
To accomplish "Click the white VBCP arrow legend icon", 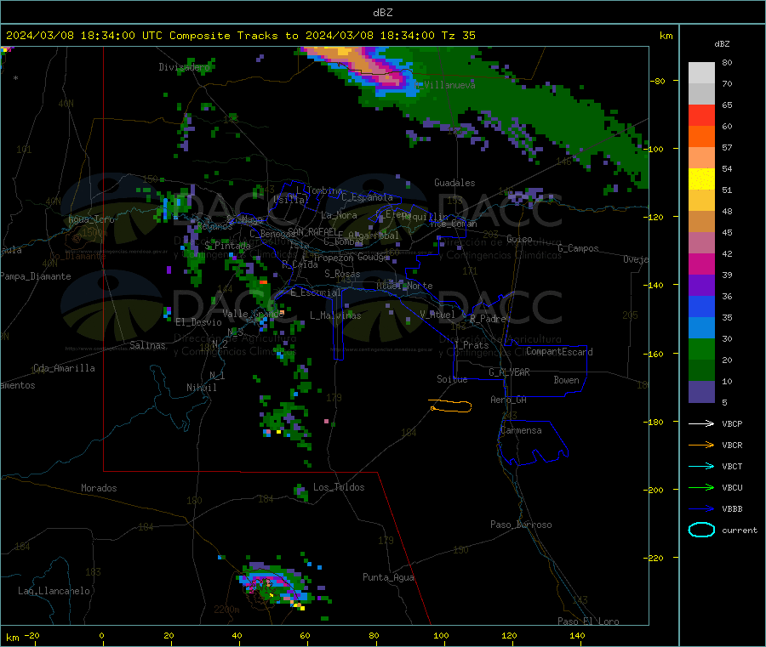I will coord(701,423).
